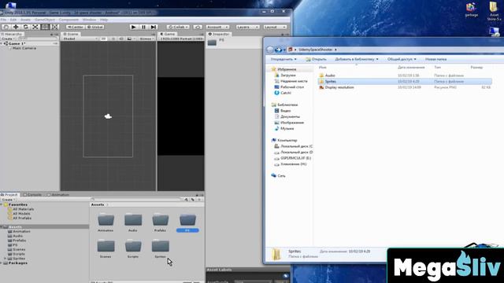The height and width of the screenshot is (283, 504).
Task: Toggle Global handle rotation button
Action: click(x=94, y=27)
